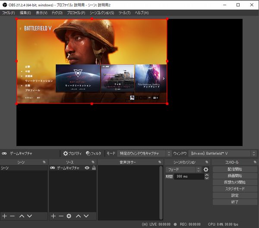259x228 pixels.
Task: Add a scene with the plus icon
Action: point(5,216)
